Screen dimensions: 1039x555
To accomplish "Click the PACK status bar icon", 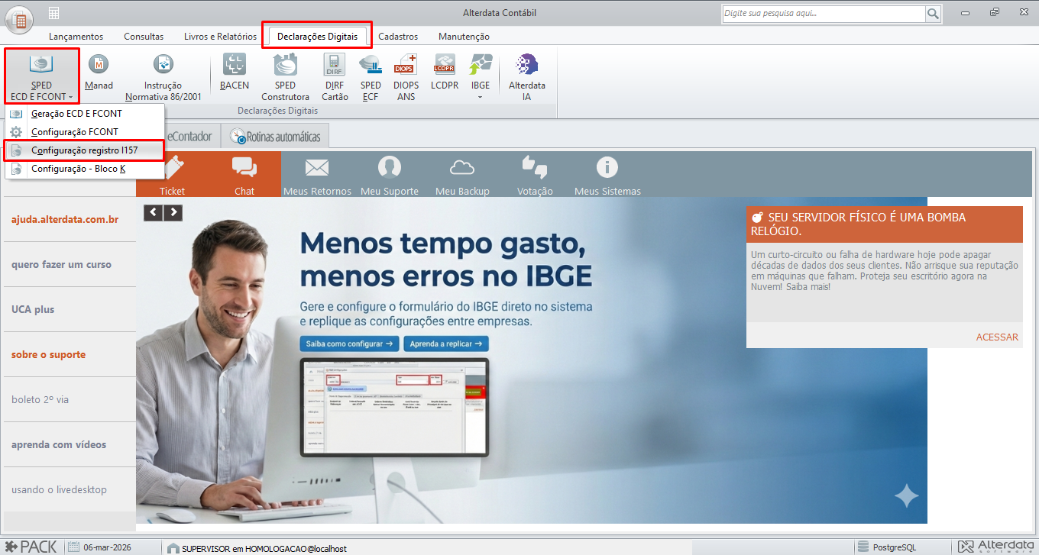I will click(x=31, y=547).
